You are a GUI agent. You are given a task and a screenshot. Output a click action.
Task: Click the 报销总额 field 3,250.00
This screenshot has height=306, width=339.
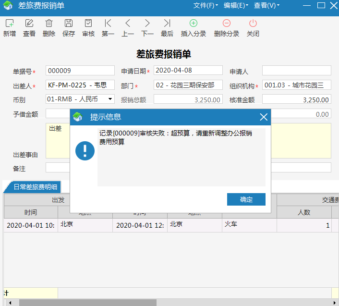(188, 99)
